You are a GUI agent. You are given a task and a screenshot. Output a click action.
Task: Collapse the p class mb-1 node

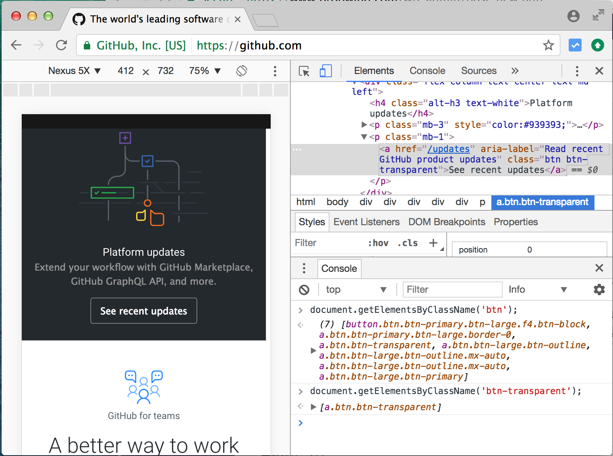(364, 137)
